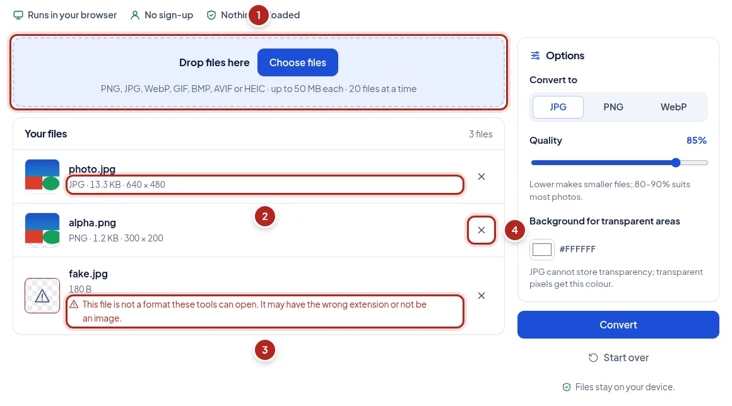This screenshot has height=406, width=732.
Task: Remove fake.jpg with its X icon
Action: [x=481, y=296]
